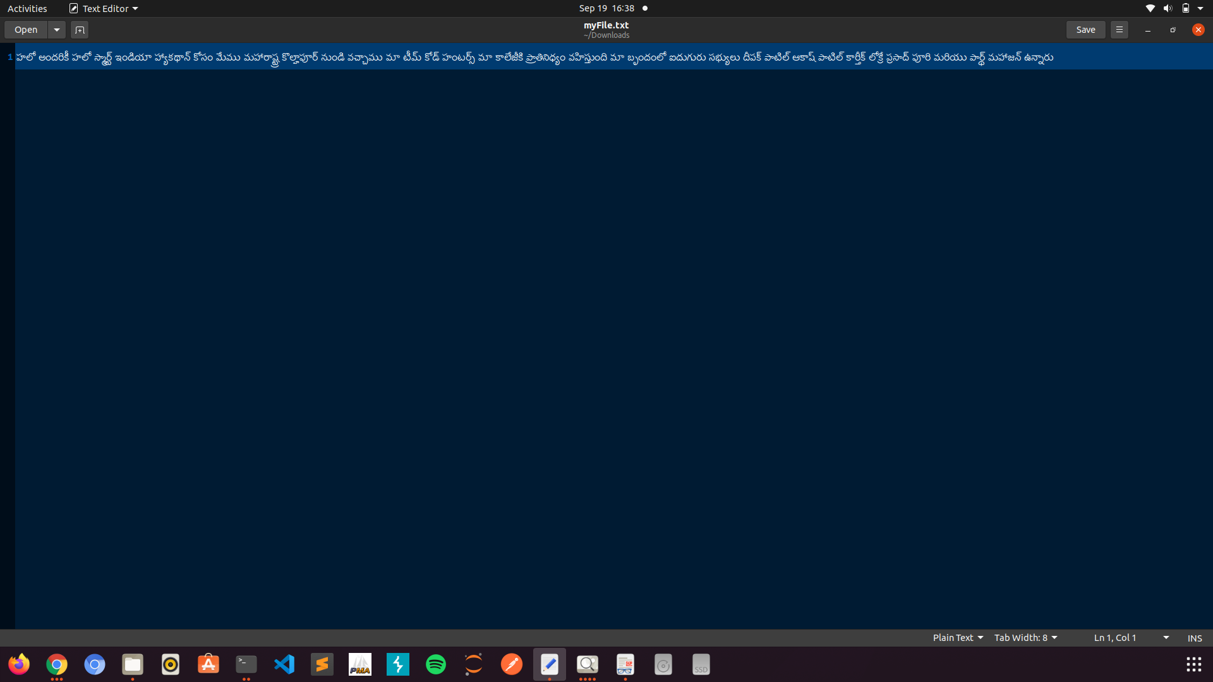This screenshot has height=682, width=1213.
Task: Open Ln 1, Col 1 position dropdown
Action: tap(1131, 638)
